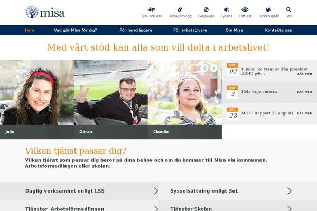Click the Tyck om oss thumbs-up icon
Viewport: 317px width, 211px height.
pos(151,9)
